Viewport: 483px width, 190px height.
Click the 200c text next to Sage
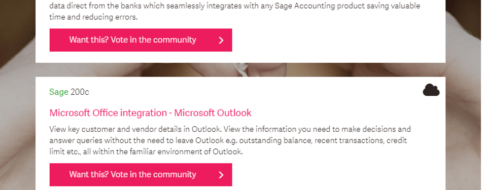coord(80,92)
